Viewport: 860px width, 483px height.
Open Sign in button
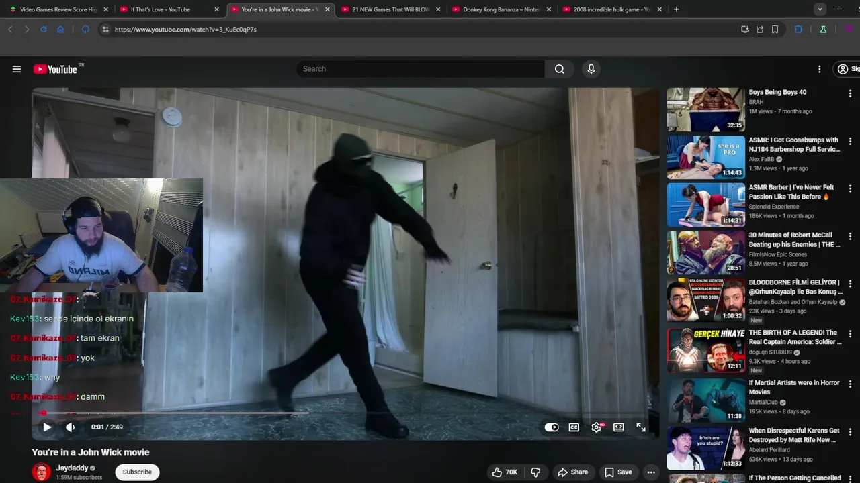[847, 69]
